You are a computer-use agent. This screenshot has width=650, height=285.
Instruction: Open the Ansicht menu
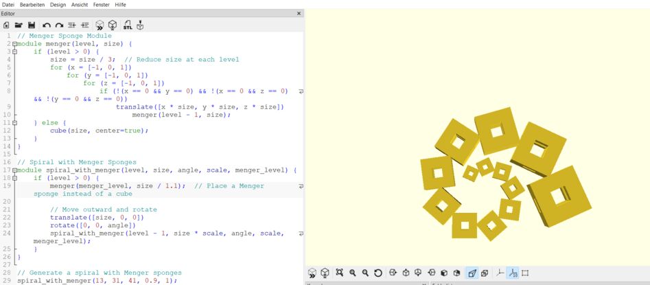coord(80,5)
